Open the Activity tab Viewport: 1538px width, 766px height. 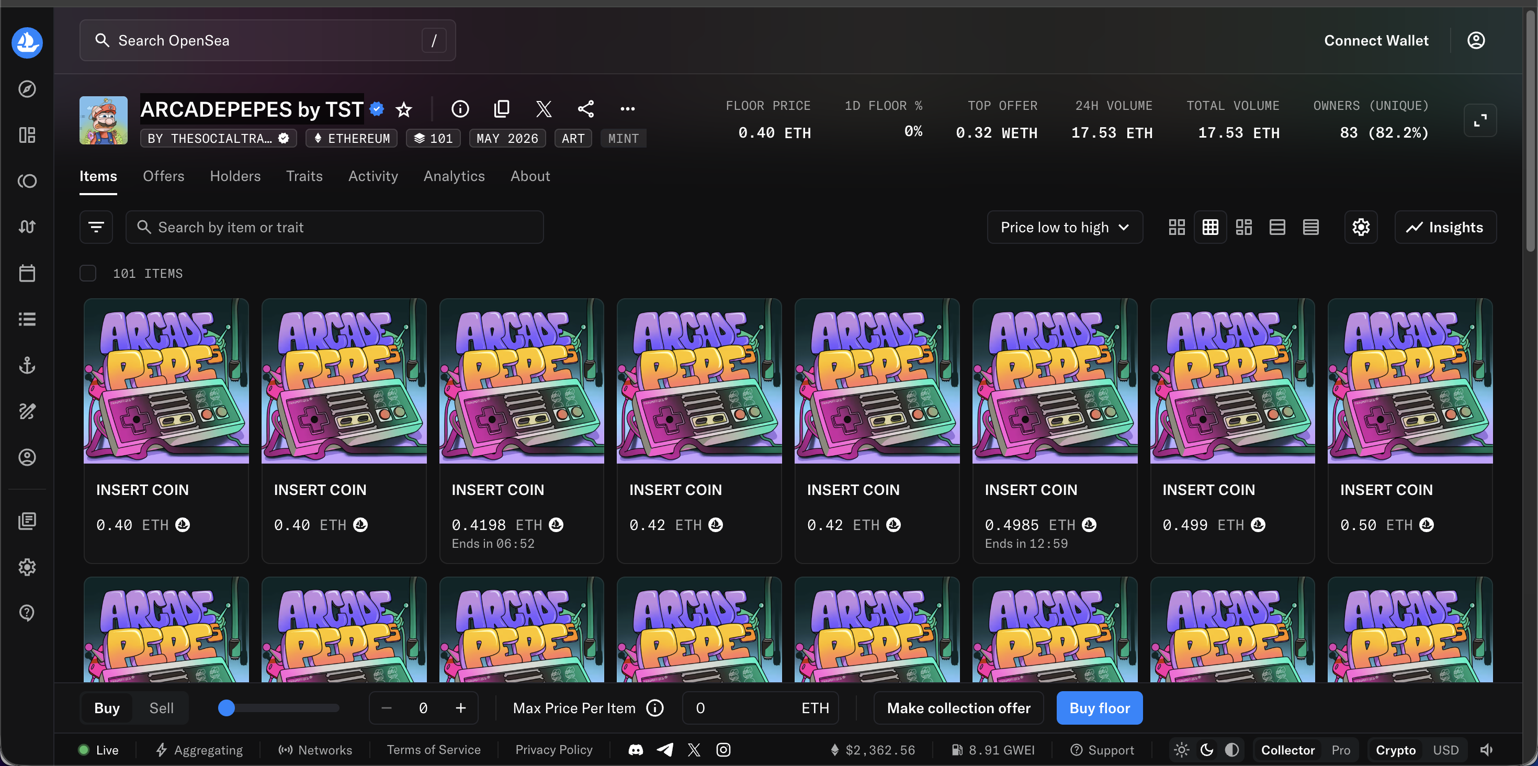tap(373, 176)
